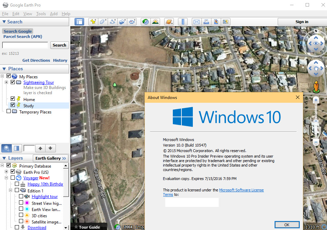Image resolution: width=327 pixels, height=230 pixels.
Task: Click the Get Directions link
Action: click(x=36, y=60)
